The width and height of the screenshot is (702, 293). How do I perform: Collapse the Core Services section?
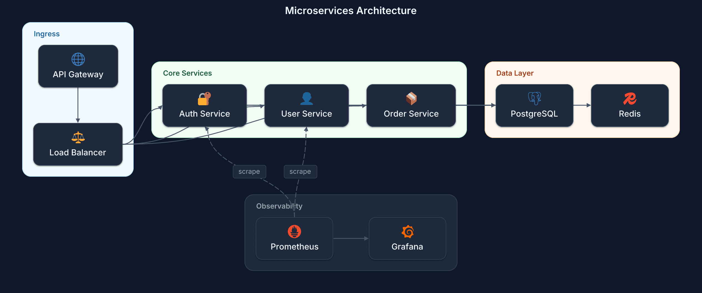pos(187,73)
